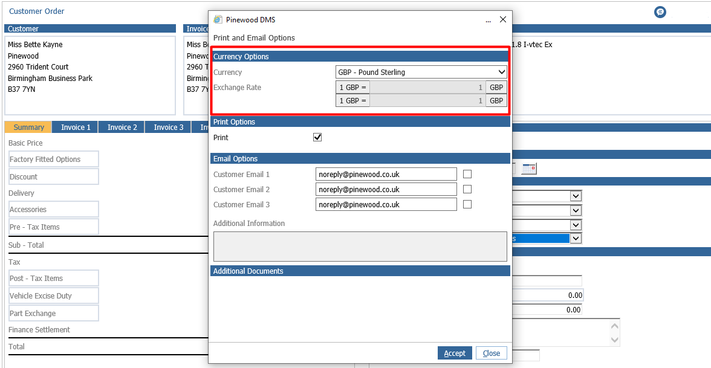The width and height of the screenshot is (711, 368).
Task: Click the Additional Information text area
Action: coord(360,247)
